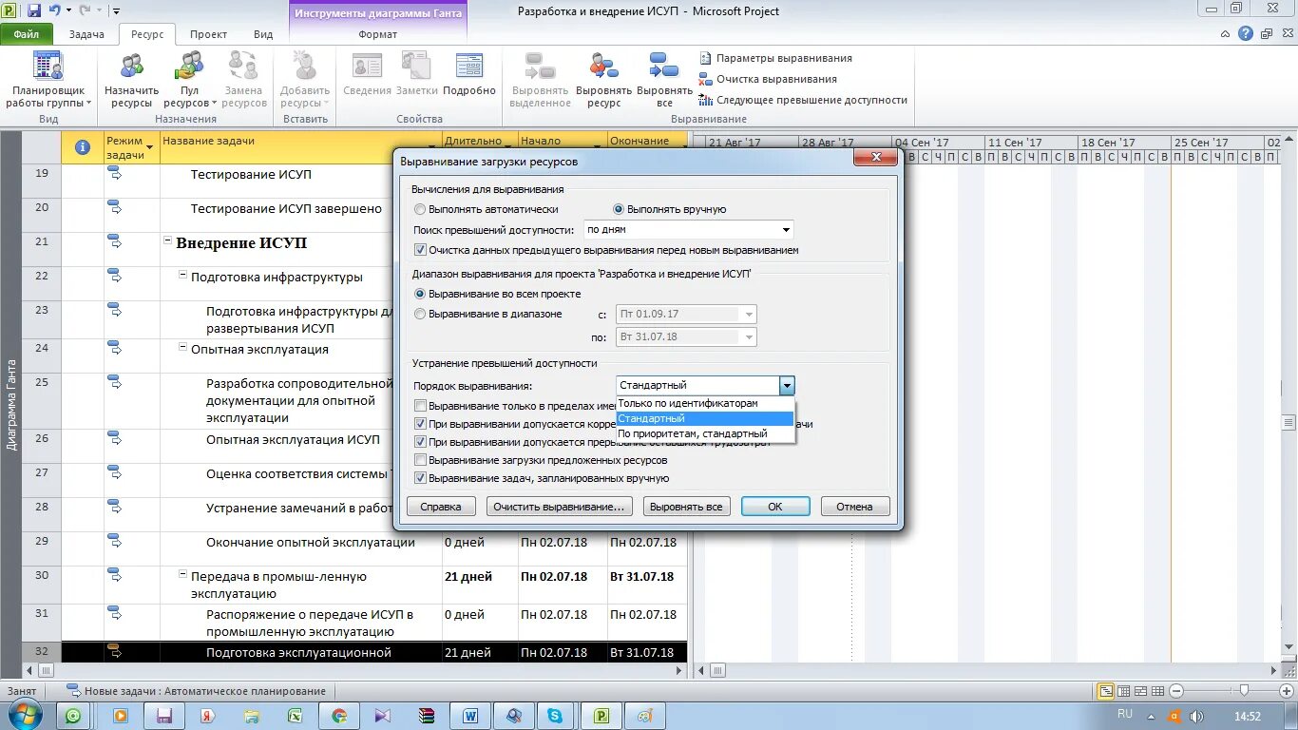Open the Quick Access toolbar customize dropdown
Viewport: 1298px width, 730px height.
click(116, 11)
